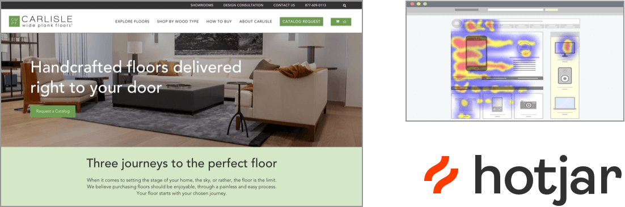Click the Carlisle CWPF logo
The width and height of the screenshot is (625, 207).
coord(41,21)
